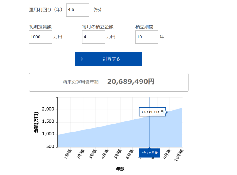Click the 17,514,748 円 chart tooltip
Image resolution: width=237 pixels, height=175 pixels.
coord(152,112)
